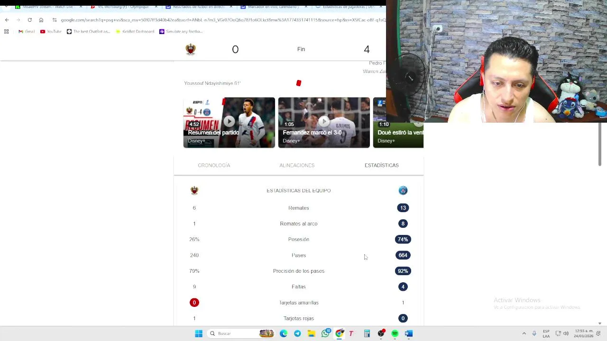Click the Nice crest beside score 0
The height and width of the screenshot is (341, 607).
pyautogui.click(x=191, y=49)
